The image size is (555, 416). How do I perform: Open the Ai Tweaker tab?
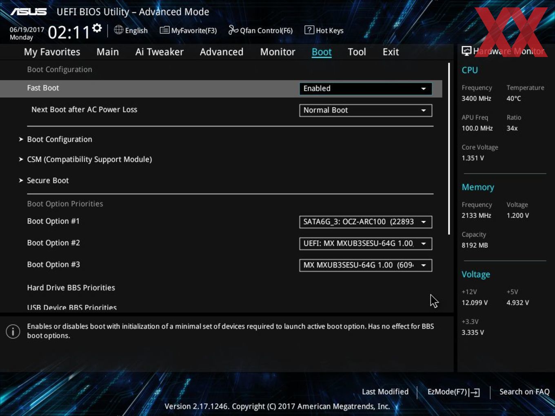click(x=160, y=52)
